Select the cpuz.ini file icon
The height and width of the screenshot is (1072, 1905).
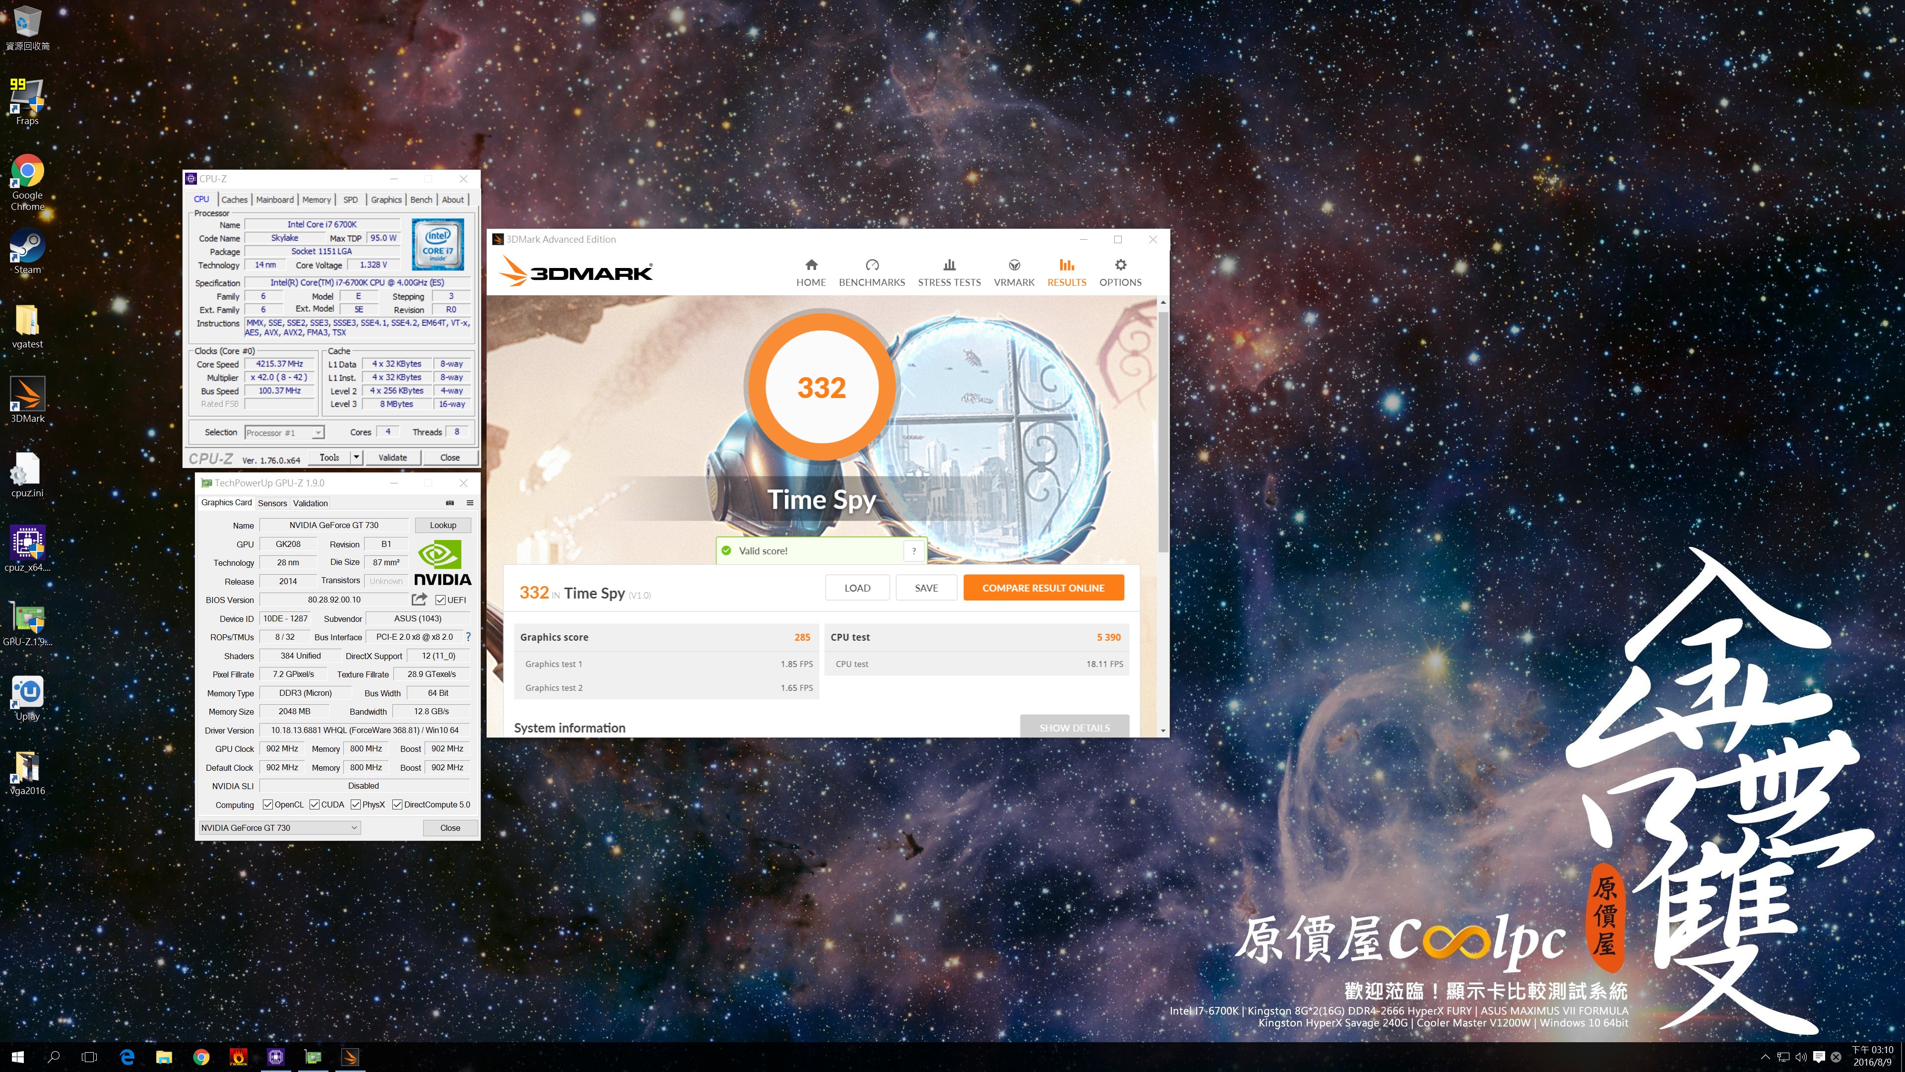(27, 475)
